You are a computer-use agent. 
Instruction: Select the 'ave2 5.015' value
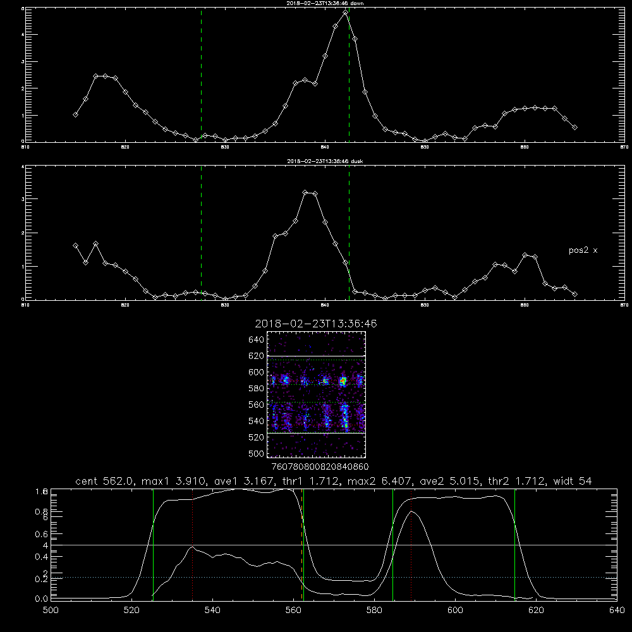(x=450, y=481)
